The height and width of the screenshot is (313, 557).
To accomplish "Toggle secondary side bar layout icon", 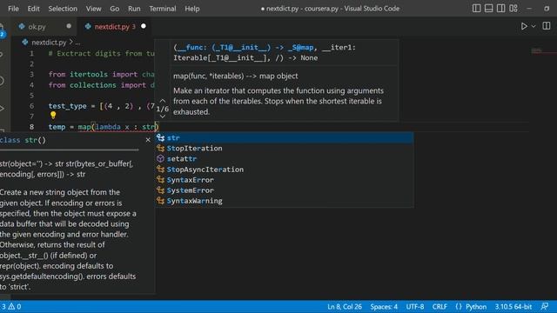I will [501, 8].
